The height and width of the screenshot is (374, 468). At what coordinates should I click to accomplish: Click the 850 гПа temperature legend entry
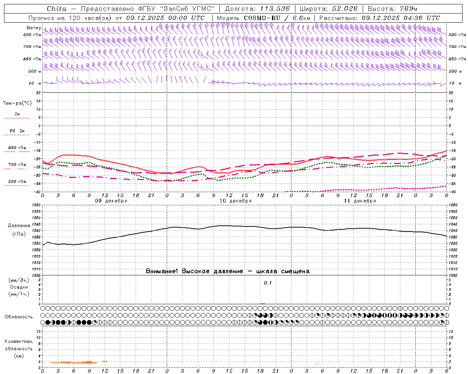click(17, 148)
